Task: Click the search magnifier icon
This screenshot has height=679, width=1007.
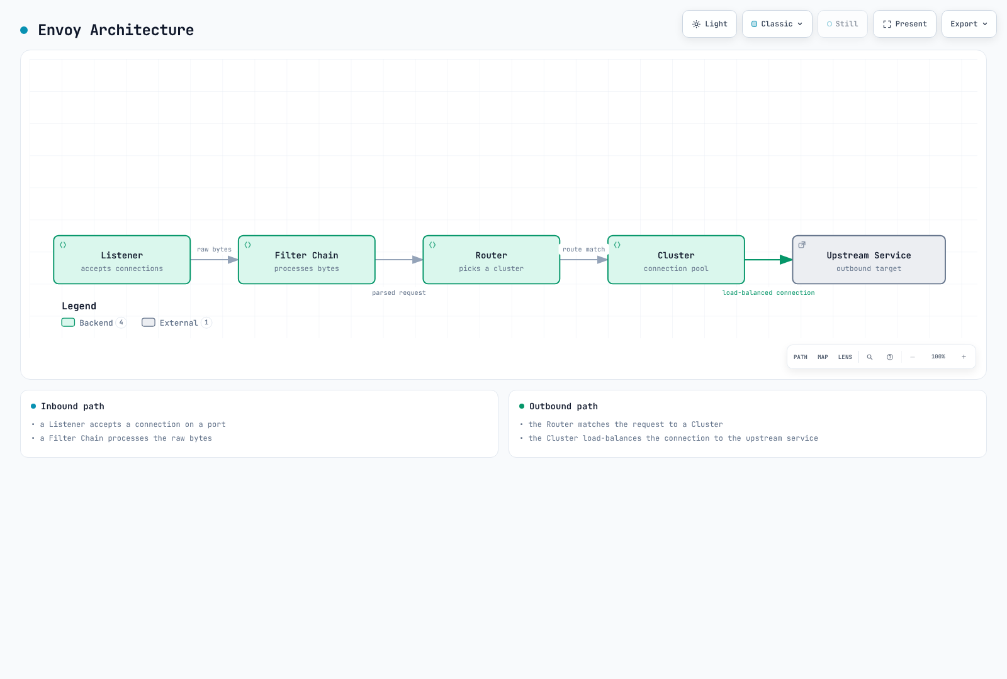Action: (870, 357)
